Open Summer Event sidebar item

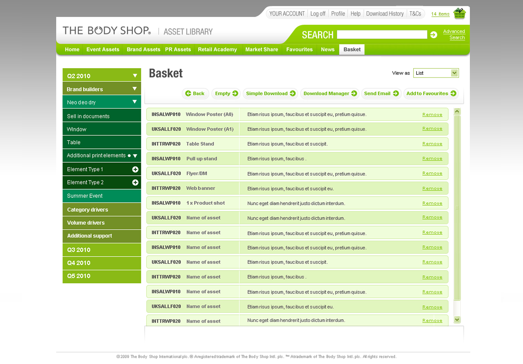point(102,196)
